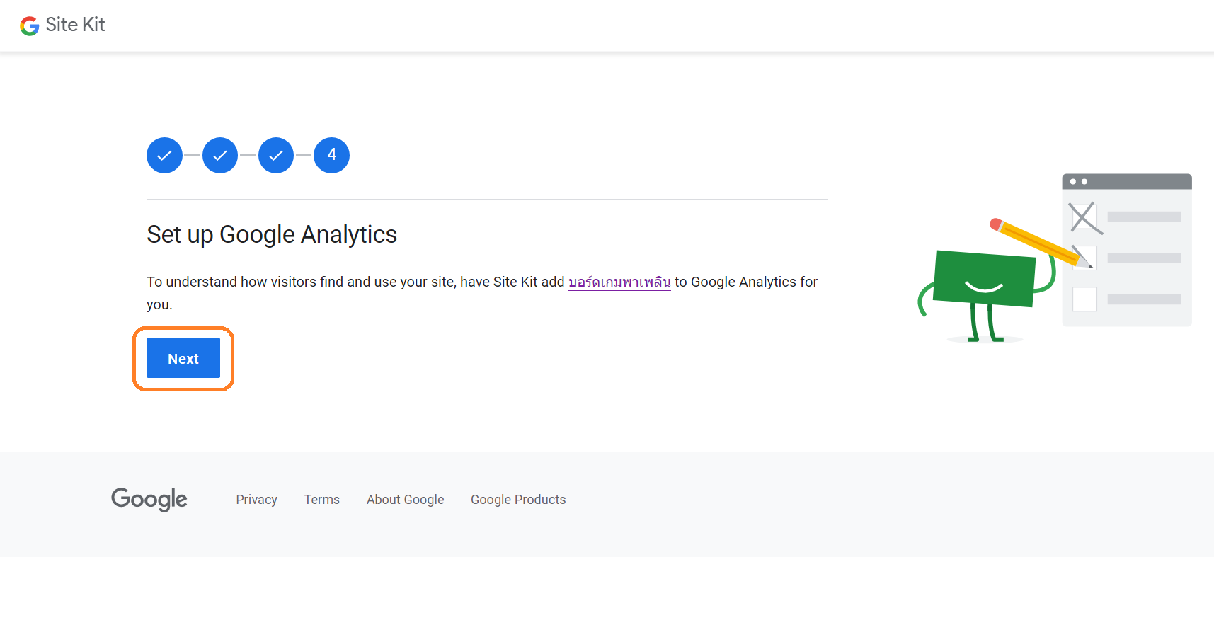Click the empty bottom checkbox in illustration
The height and width of the screenshot is (625, 1214).
1084,299
